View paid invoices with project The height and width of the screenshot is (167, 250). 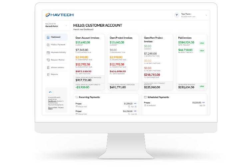pos(201,43)
